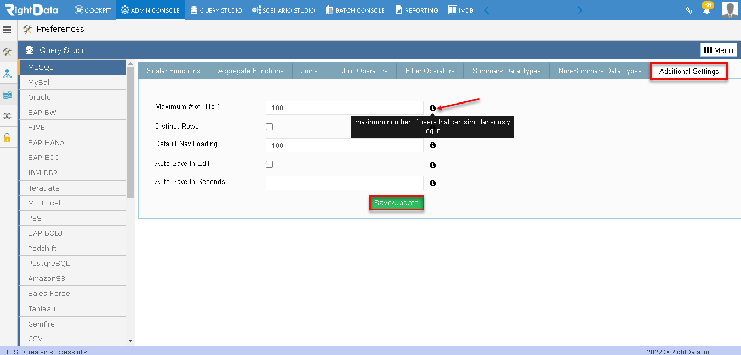Select SAP HANA in data source list

click(x=72, y=142)
